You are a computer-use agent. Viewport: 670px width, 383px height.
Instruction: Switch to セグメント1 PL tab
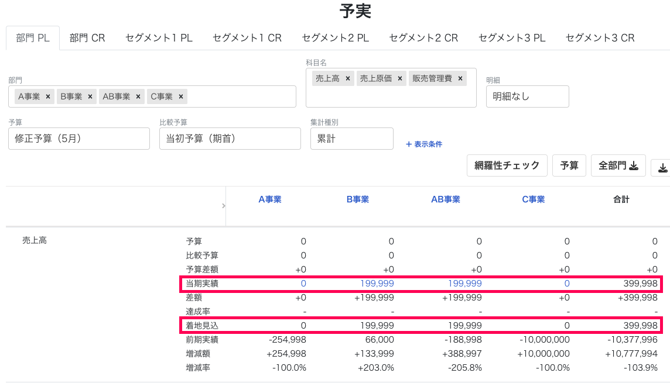point(159,38)
